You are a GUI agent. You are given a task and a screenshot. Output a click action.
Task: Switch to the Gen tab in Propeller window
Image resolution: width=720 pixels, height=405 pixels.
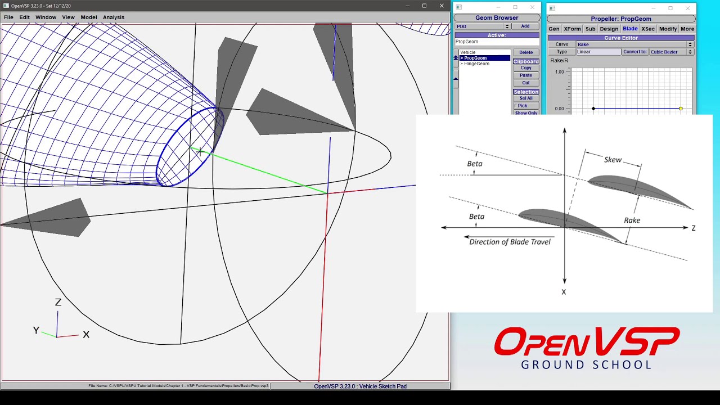tap(554, 29)
